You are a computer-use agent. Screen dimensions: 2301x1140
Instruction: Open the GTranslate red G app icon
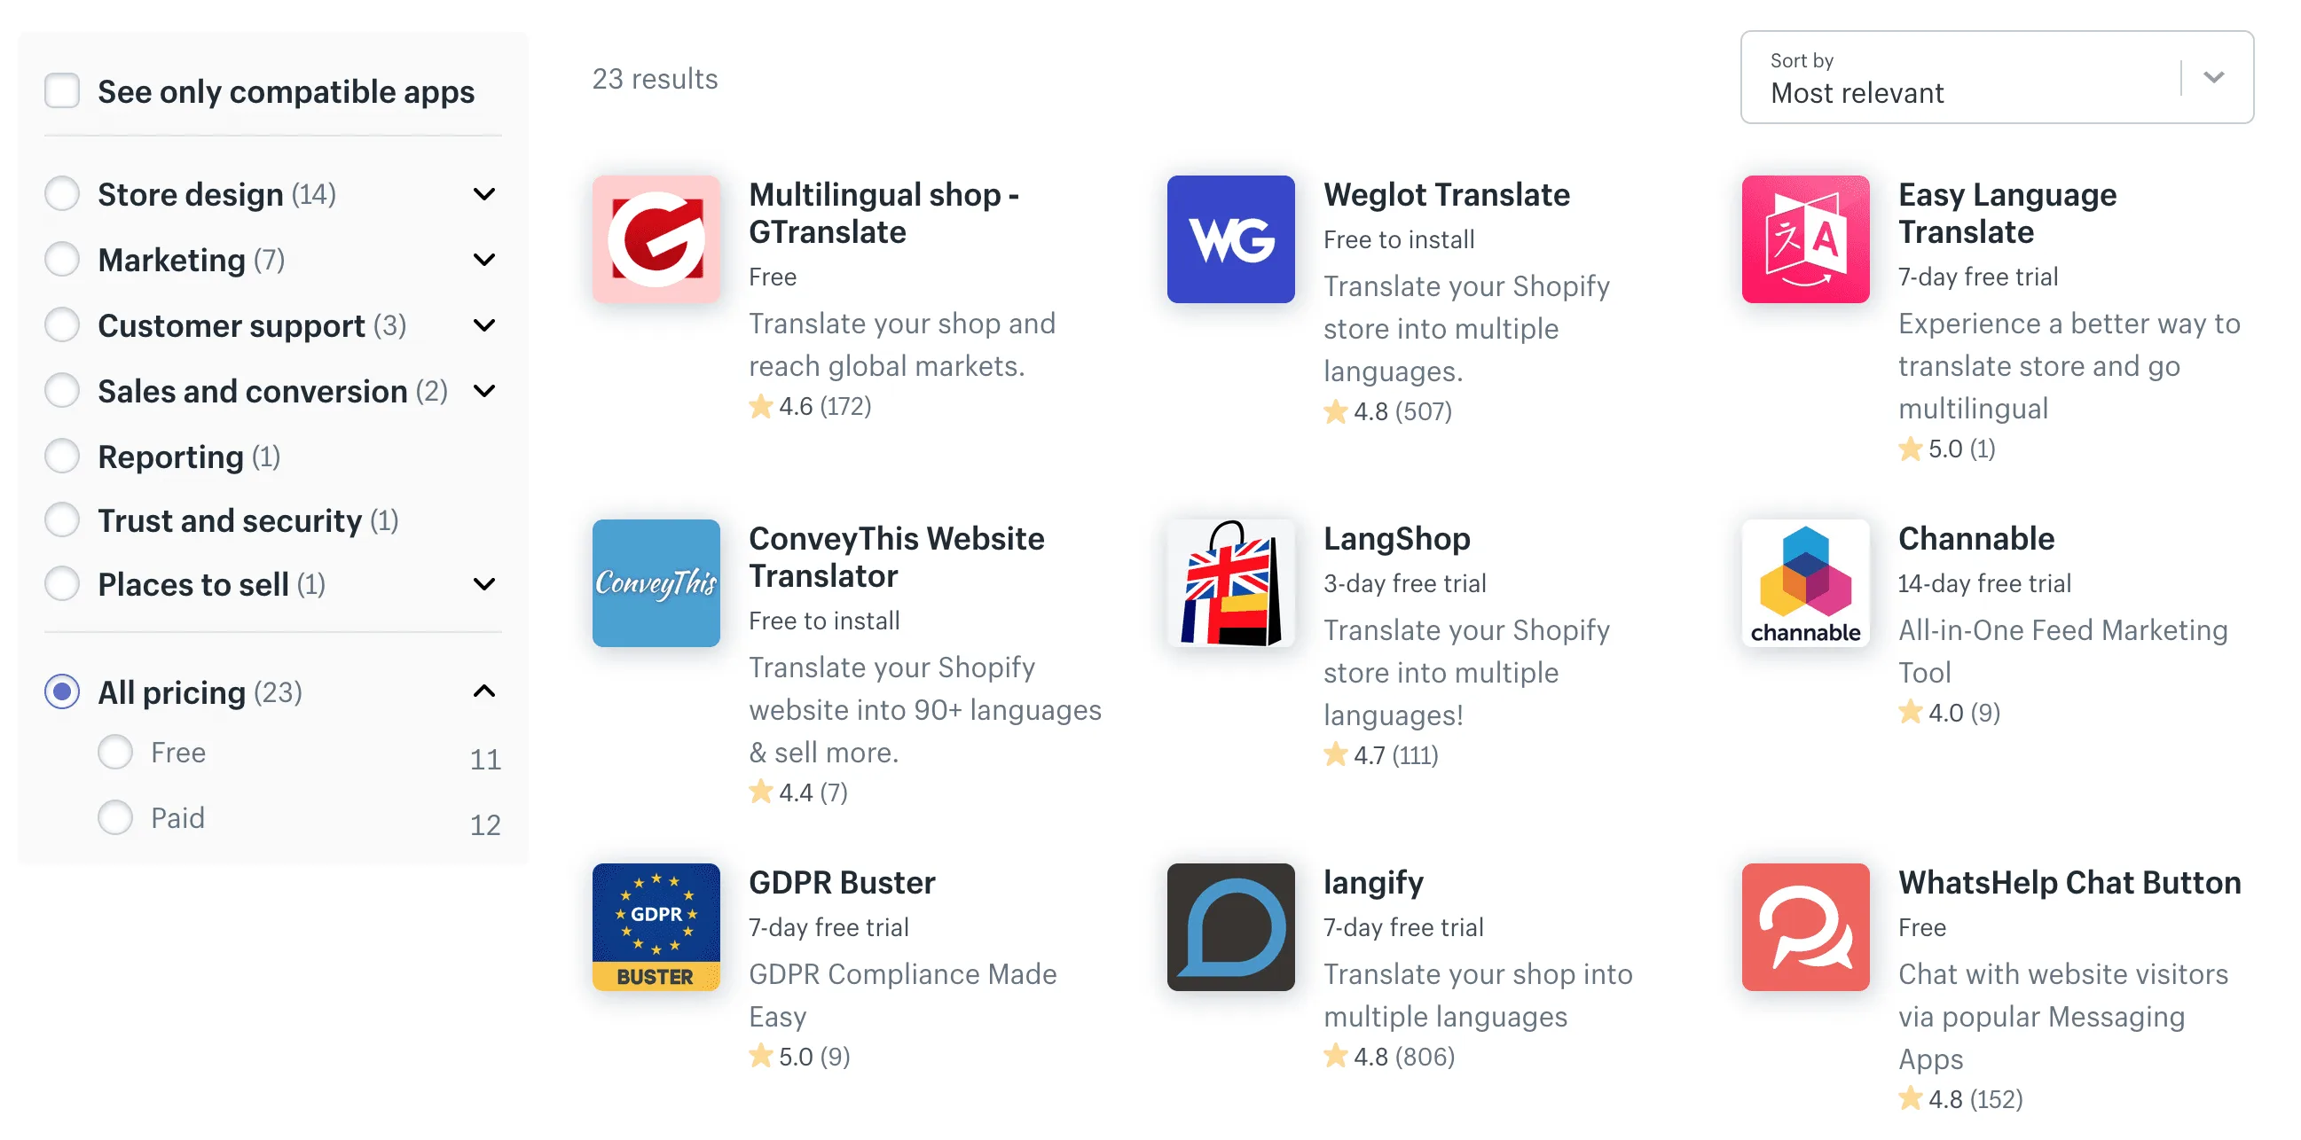coord(656,239)
